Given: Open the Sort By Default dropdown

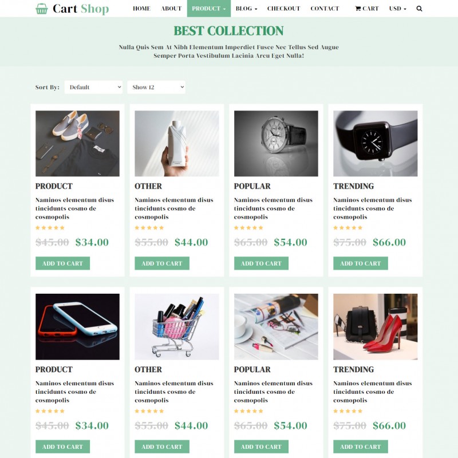Looking at the screenshot, I should (x=93, y=87).
